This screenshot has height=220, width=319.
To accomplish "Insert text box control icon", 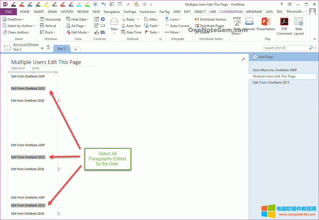I will [103, 26].
